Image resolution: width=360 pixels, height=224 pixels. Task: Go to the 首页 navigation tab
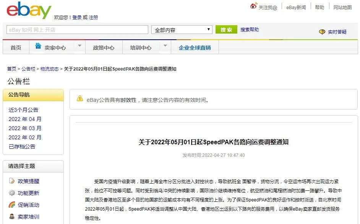(x=16, y=48)
